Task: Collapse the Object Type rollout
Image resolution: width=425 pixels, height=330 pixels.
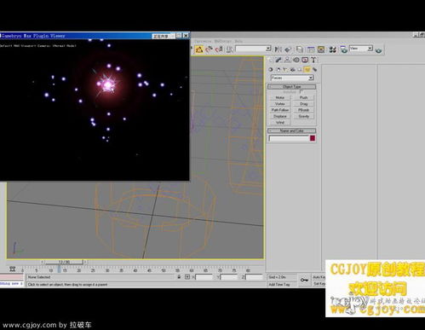Action: [x=291, y=86]
